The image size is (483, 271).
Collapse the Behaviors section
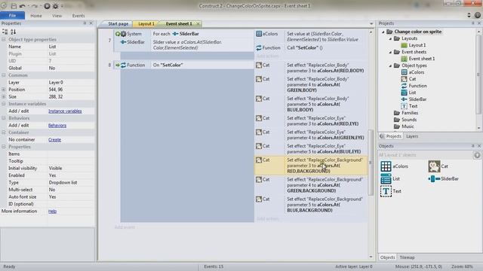pos(3,118)
